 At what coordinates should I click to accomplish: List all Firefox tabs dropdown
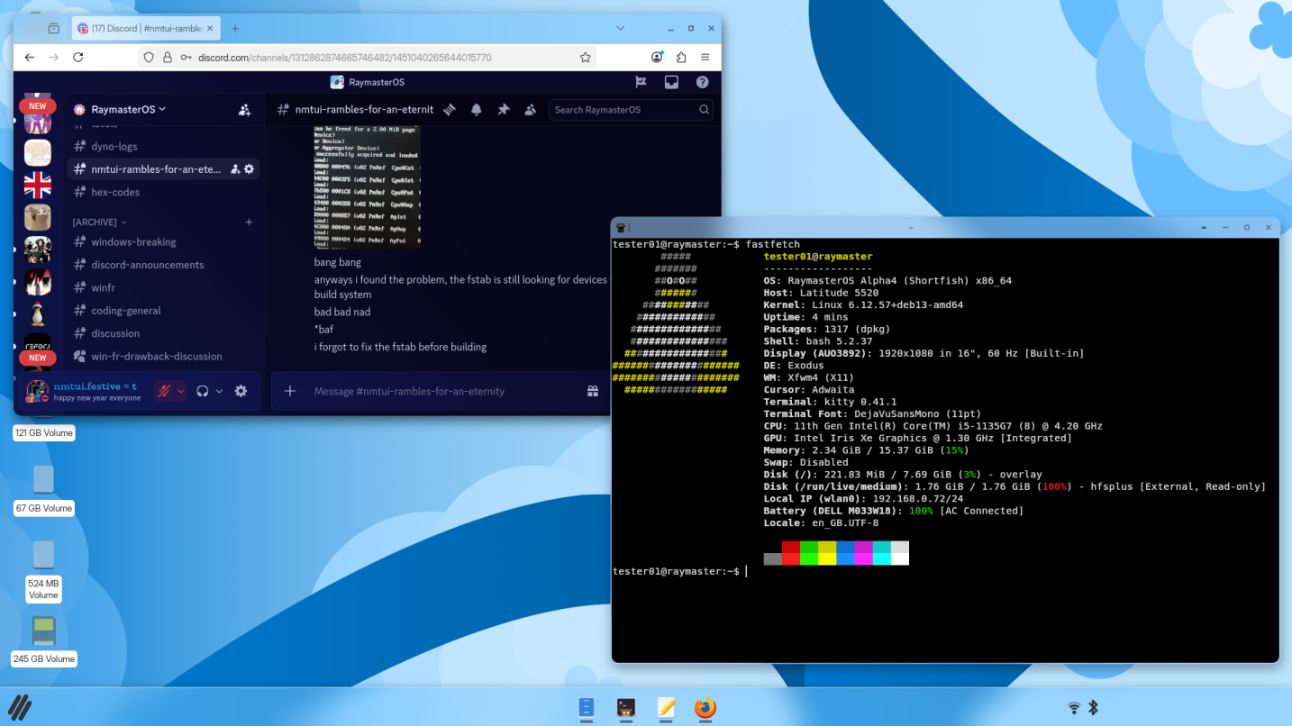pyautogui.click(x=620, y=29)
